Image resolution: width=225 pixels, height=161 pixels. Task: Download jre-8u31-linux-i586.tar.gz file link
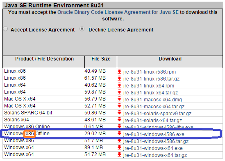(x=151, y=79)
